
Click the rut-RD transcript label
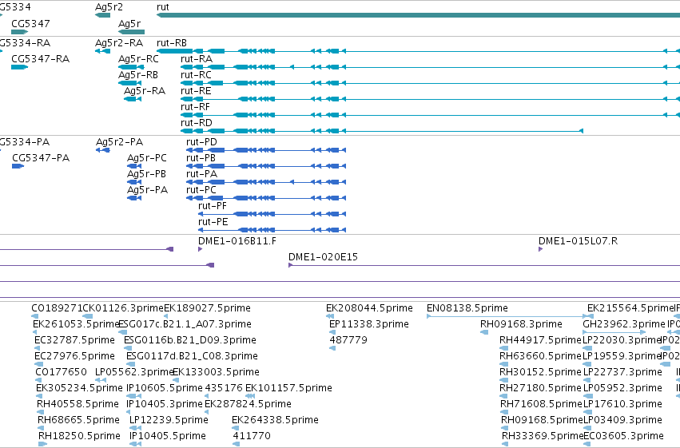point(197,123)
